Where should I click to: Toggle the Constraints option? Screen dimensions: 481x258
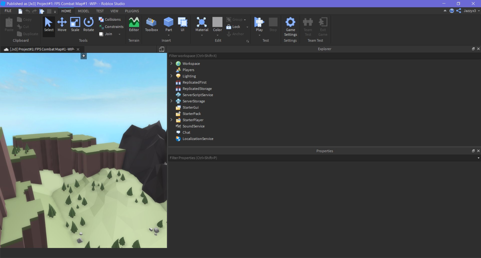(111, 27)
